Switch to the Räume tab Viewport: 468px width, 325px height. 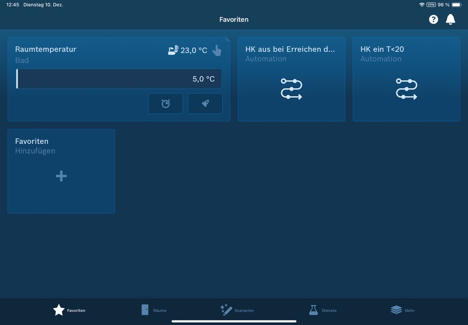(154, 310)
